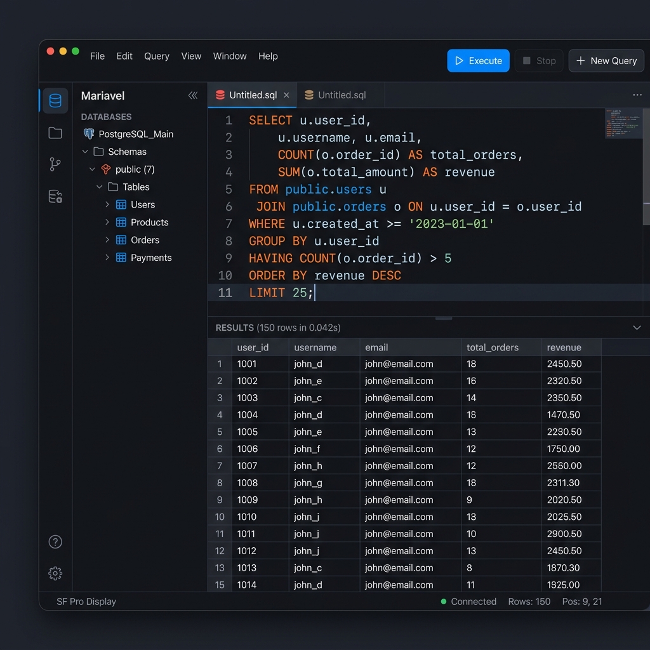Open the source control branch icon
Screen dimensions: 650x650
tap(55, 164)
